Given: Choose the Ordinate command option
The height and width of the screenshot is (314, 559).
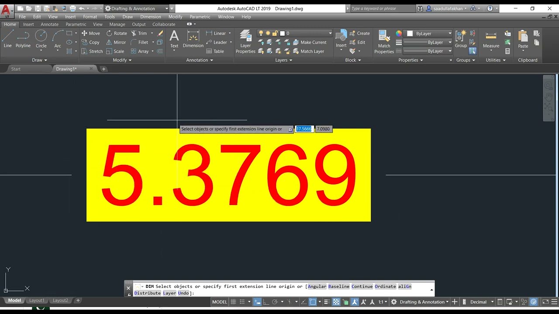Looking at the screenshot, I should tap(386, 287).
